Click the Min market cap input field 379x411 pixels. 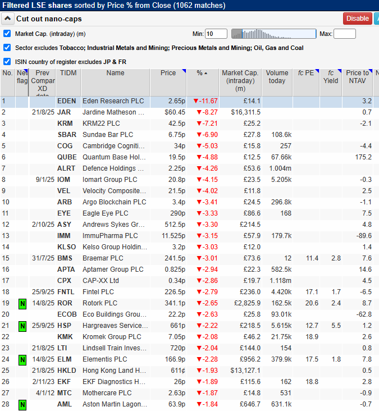point(216,34)
